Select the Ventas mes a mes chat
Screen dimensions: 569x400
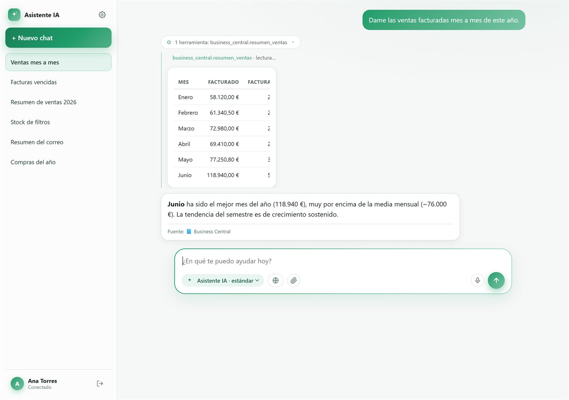click(x=58, y=62)
